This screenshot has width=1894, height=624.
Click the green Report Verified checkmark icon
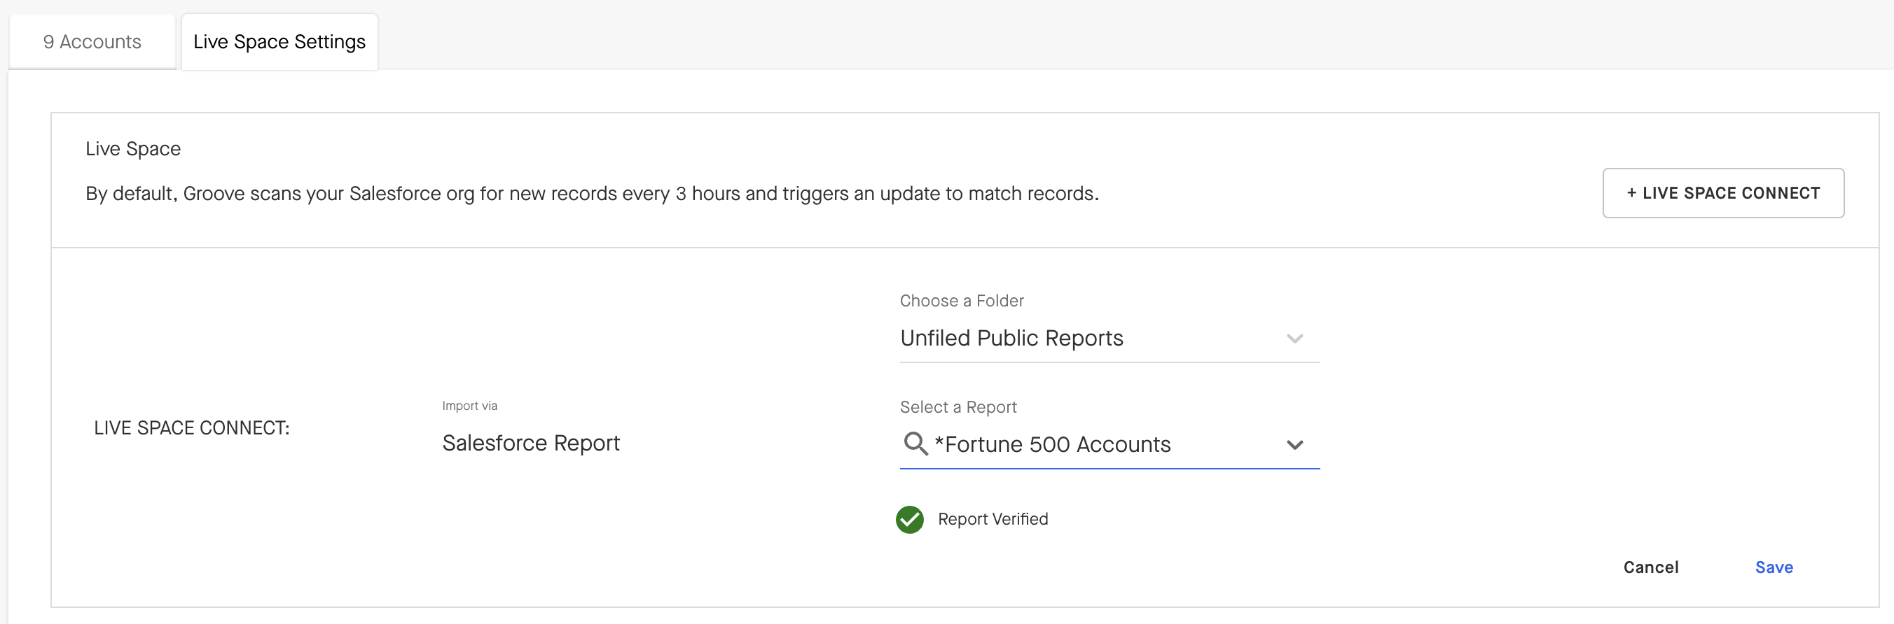[909, 519]
